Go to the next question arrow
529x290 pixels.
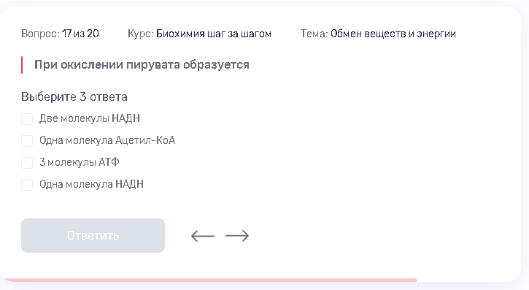coord(237,236)
